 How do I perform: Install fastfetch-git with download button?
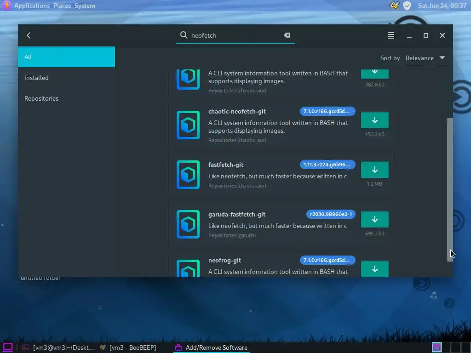374,170
